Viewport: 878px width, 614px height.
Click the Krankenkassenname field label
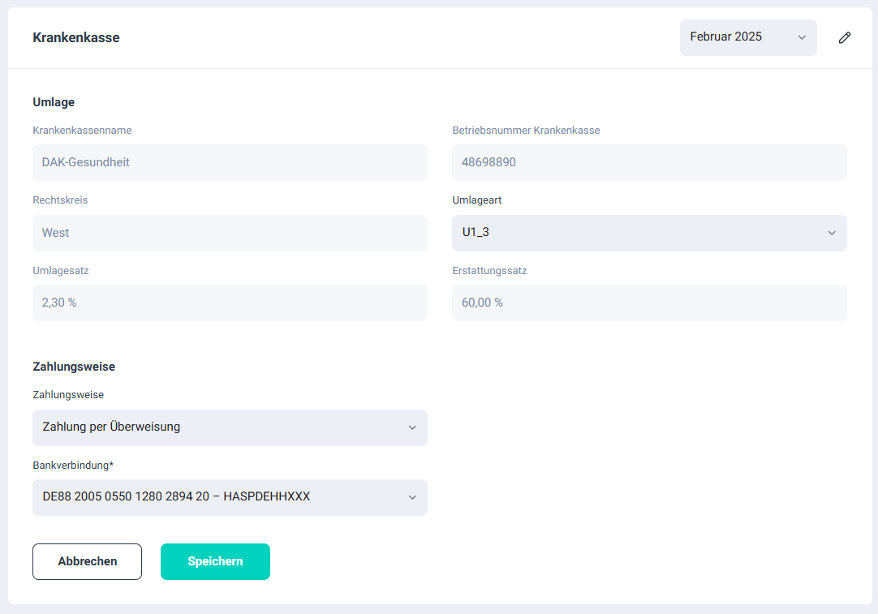click(82, 130)
